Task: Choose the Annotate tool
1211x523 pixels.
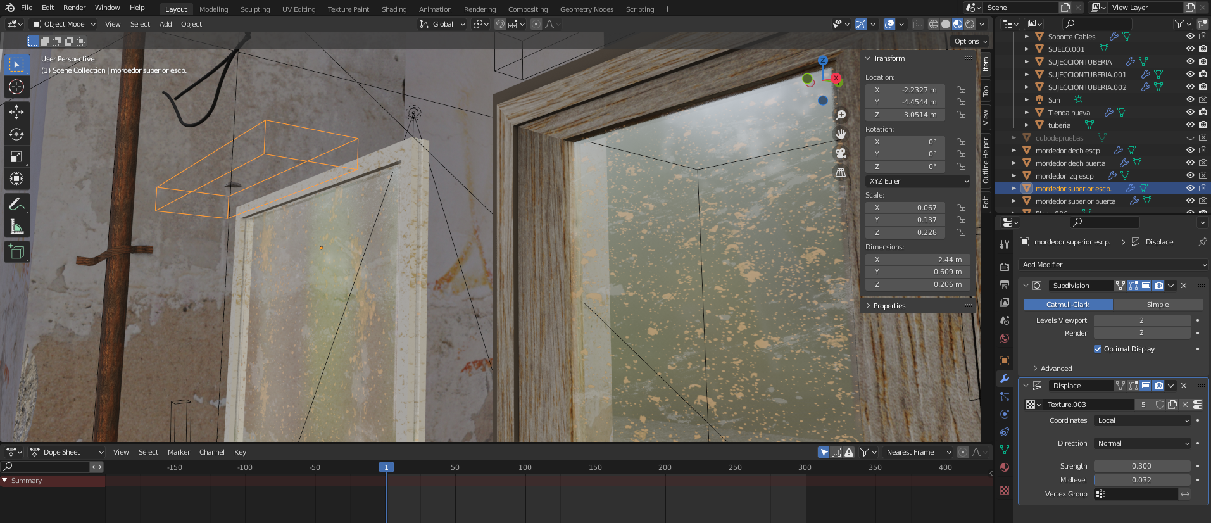Action: [17, 204]
